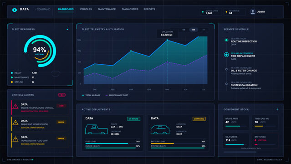
Task: Click the red alert count badge in Critical Alerts
Action: pyautogui.click(x=61, y=95)
